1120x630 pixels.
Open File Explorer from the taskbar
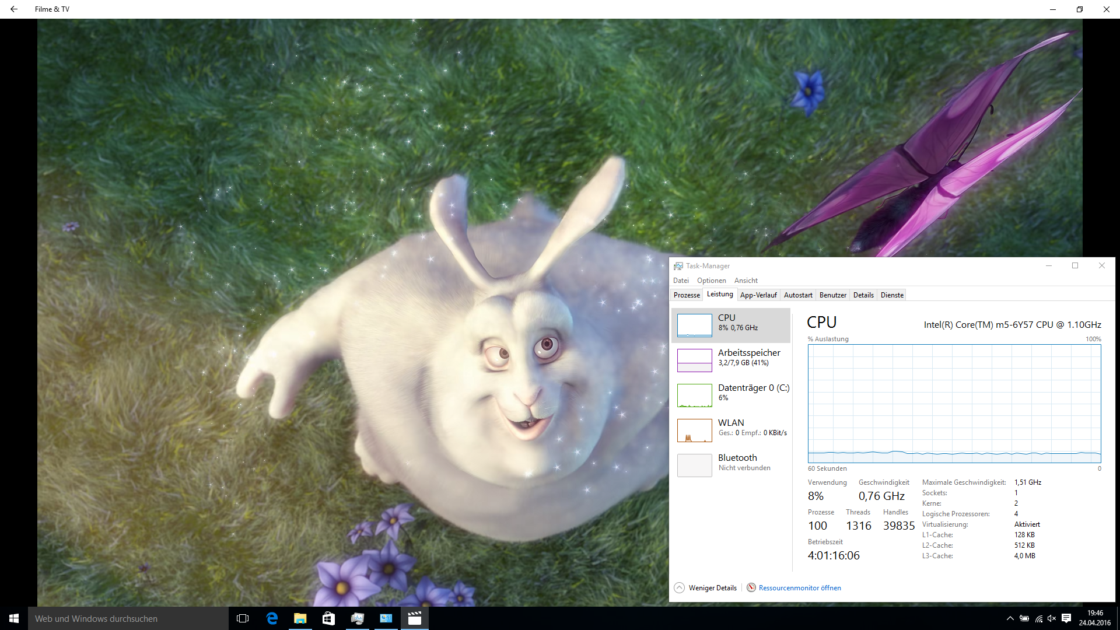point(300,618)
